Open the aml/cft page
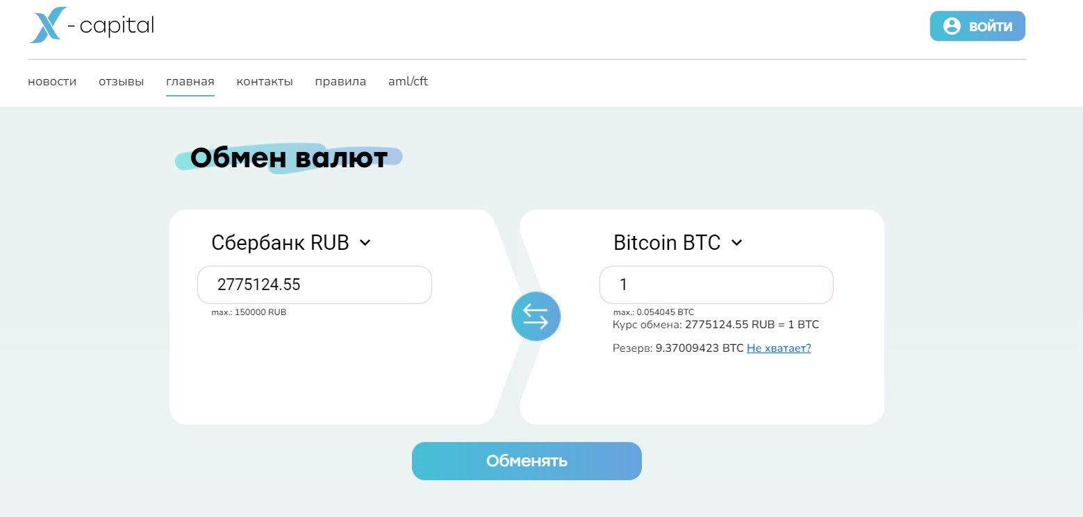 coord(408,82)
